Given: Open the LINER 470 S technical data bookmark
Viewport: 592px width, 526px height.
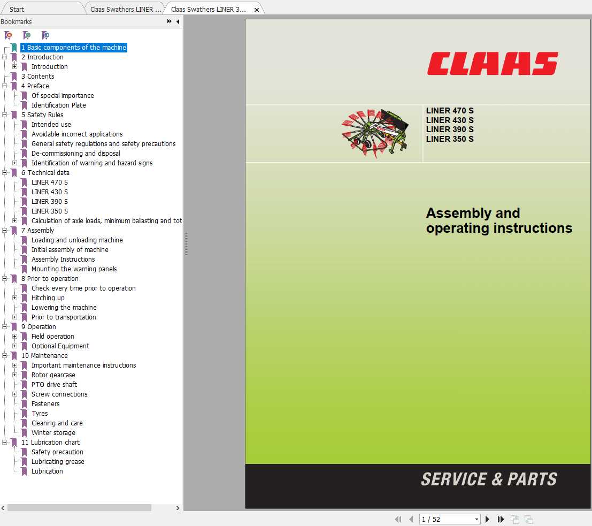Looking at the screenshot, I should (x=50, y=182).
